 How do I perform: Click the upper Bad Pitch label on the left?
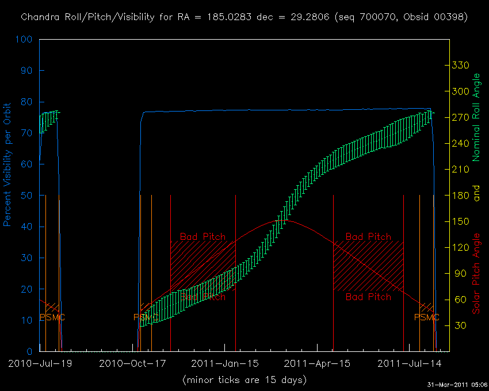pos(203,236)
